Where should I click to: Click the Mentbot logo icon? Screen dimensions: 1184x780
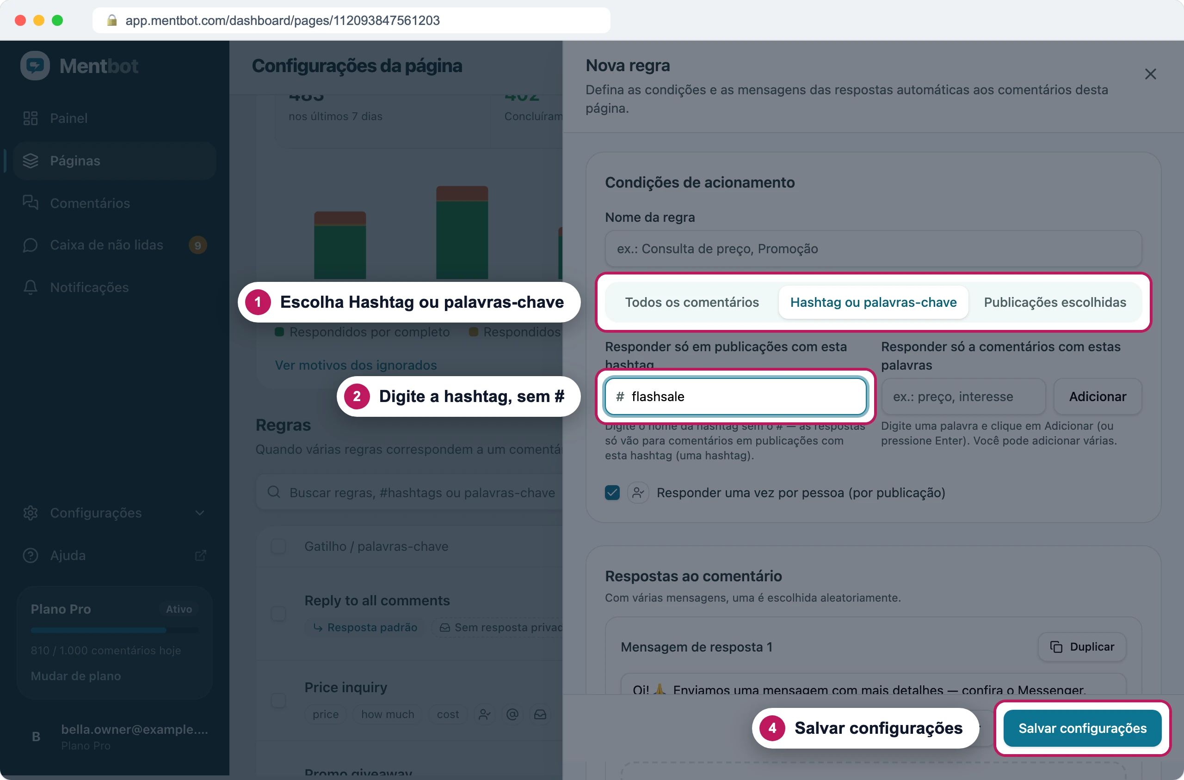coord(35,66)
